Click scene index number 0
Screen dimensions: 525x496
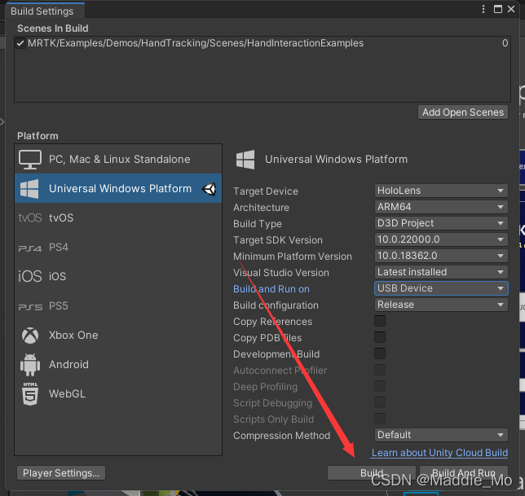(505, 43)
